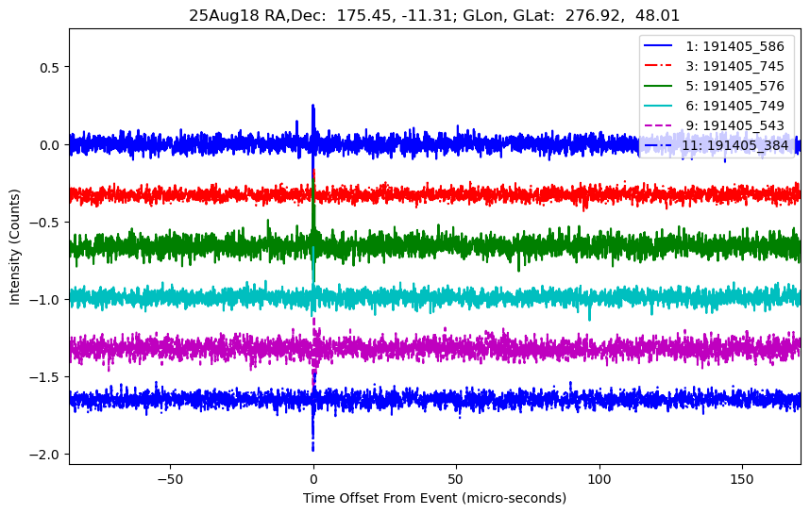Click the y-axis tick label −2.0
Image resolution: width=810 pixels, height=514 pixels.
point(43,454)
